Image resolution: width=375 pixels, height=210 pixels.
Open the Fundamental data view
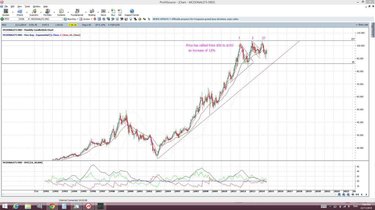tap(77, 12)
